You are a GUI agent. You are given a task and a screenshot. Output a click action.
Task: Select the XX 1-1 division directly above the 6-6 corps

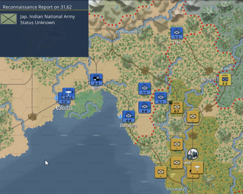(x=145, y=89)
